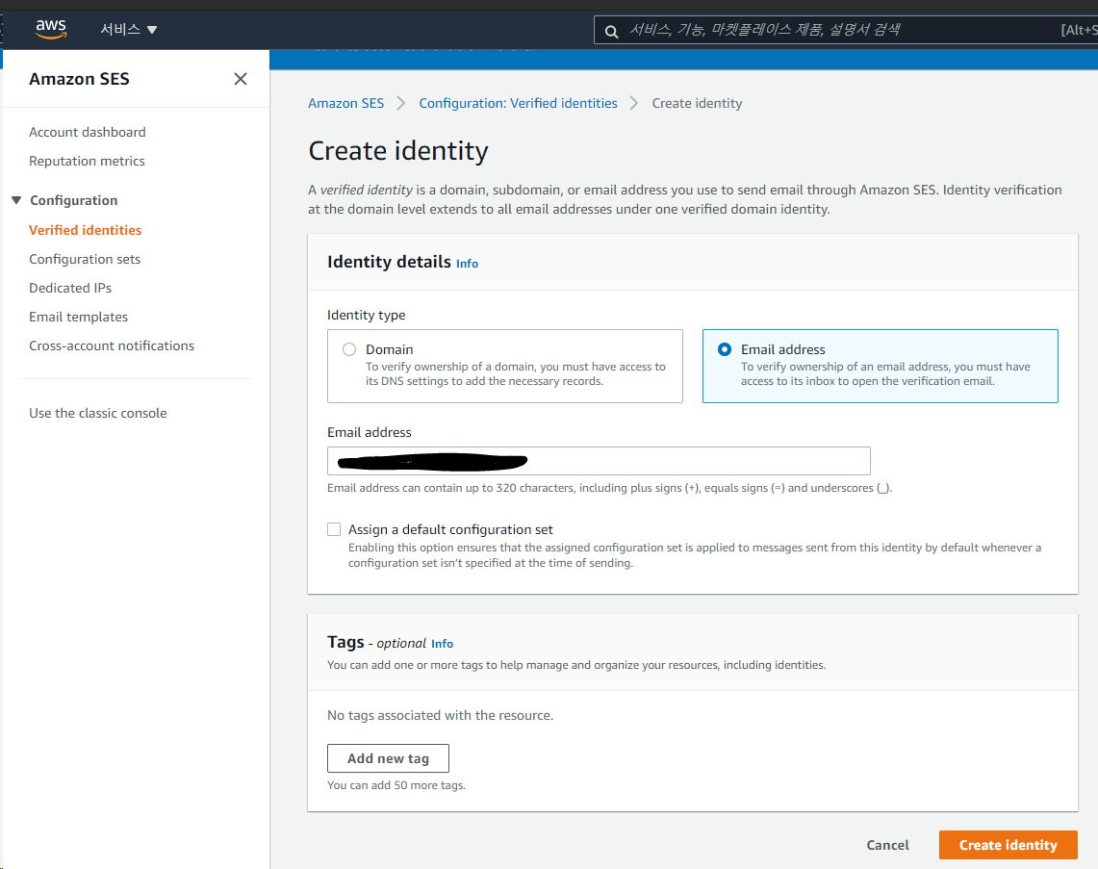
Task: Go to Verified identities in sidebar
Action: (85, 230)
